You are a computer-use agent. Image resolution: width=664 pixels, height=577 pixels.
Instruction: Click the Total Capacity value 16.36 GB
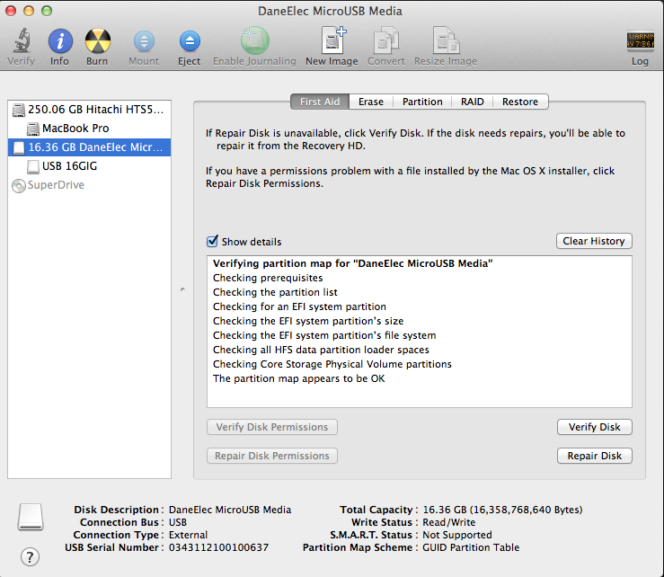[502, 510]
